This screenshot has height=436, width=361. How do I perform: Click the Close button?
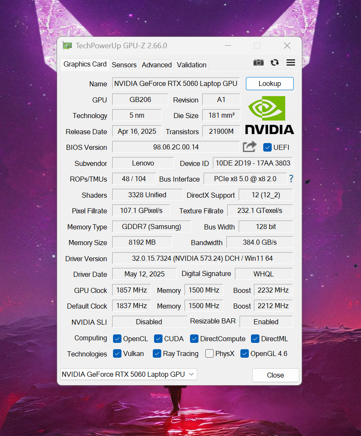(x=276, y=375)
